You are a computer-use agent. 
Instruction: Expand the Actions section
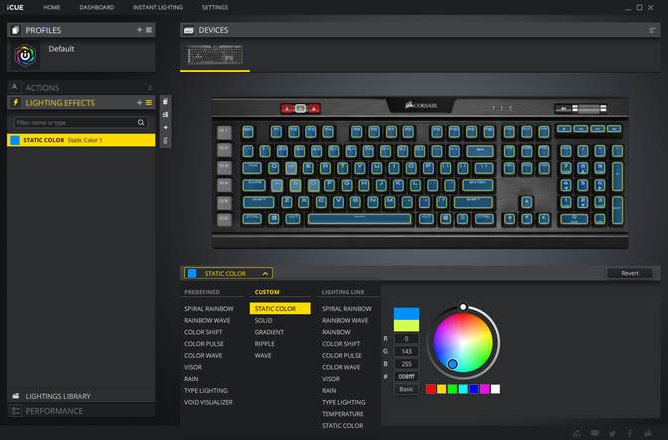pos(81,88)
